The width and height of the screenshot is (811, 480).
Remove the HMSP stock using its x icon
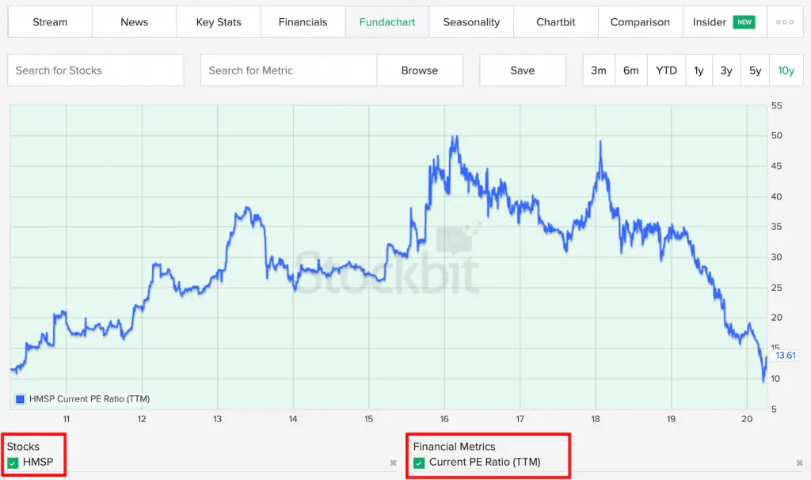click(x=393, y=463)
